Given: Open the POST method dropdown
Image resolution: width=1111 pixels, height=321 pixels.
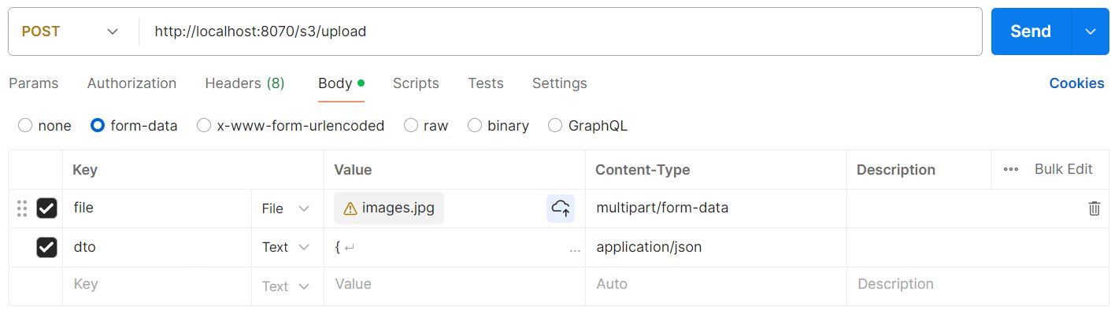Looking at the screenshot, I should (x=71, y=31).
